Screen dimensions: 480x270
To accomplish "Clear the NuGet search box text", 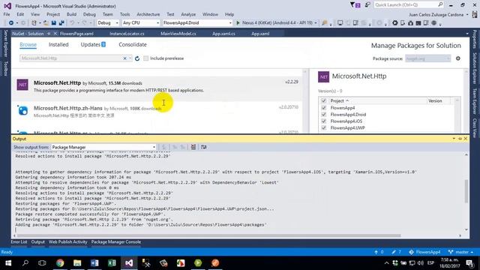I will click(x=124, y=58).
